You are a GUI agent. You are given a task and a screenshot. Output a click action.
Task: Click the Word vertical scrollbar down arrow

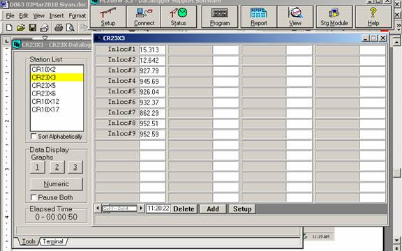coord(397,241)
